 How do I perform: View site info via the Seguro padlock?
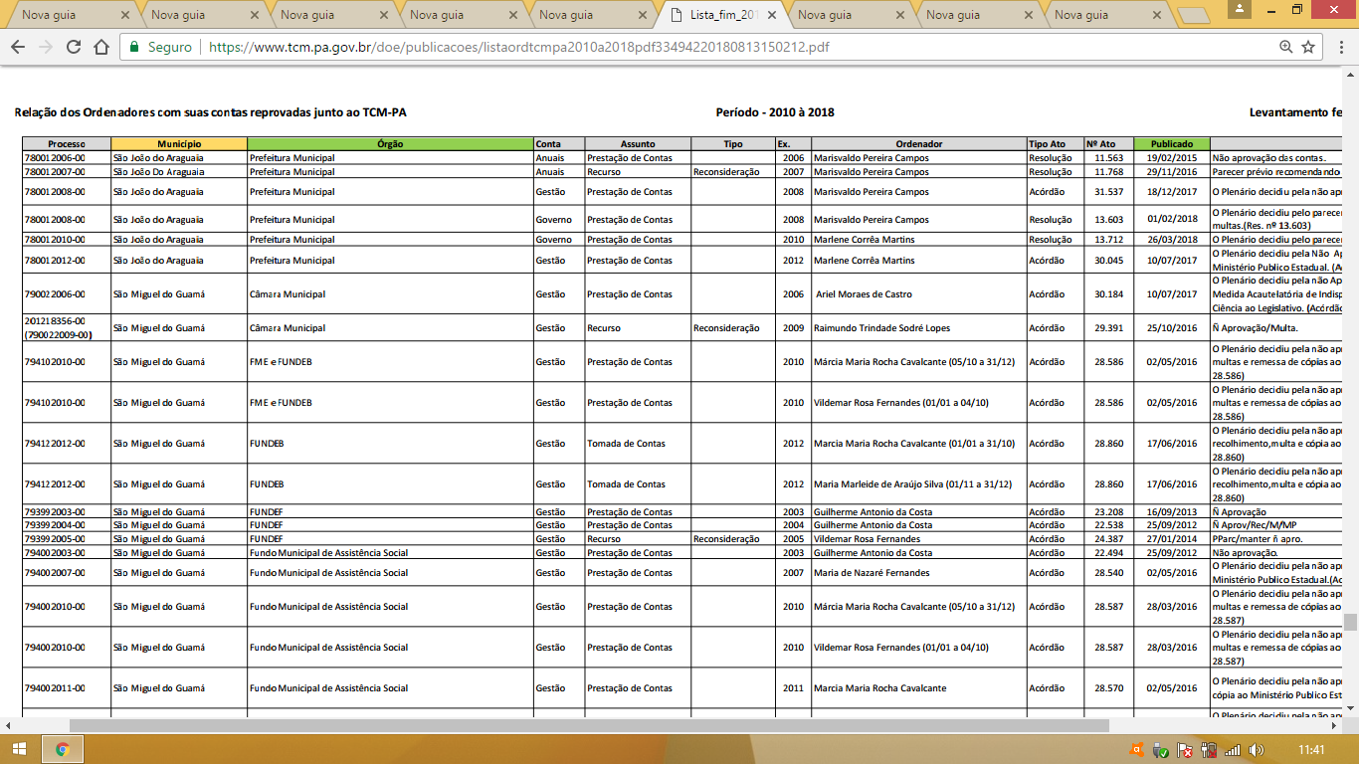[x=162, y=47]
